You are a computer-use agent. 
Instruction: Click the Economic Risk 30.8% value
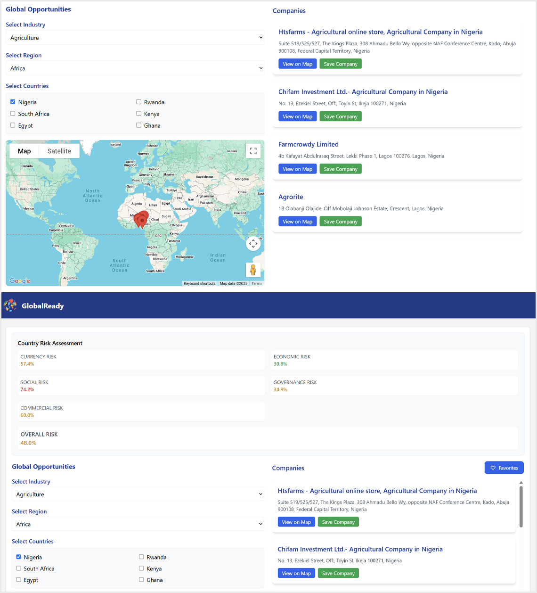point(280,364)
